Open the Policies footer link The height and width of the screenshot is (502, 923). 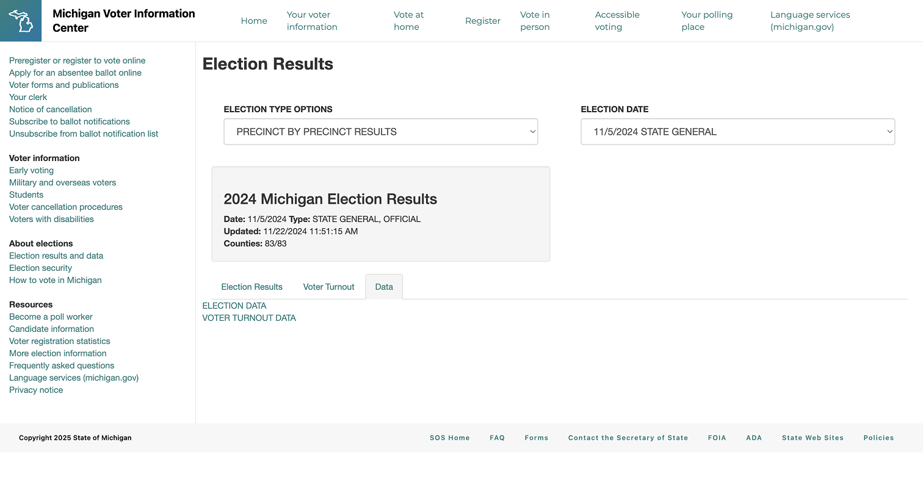coord(878,438)
